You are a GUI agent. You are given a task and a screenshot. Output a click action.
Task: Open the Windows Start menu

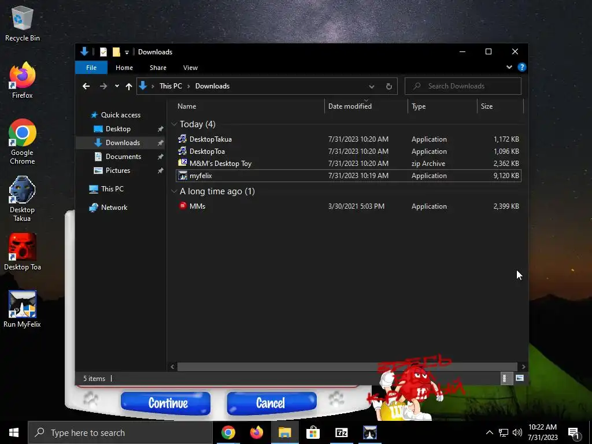pyautogui.click(x=14, y=432)
